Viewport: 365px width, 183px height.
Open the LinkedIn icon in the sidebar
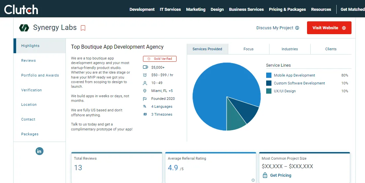pos(40,151)
